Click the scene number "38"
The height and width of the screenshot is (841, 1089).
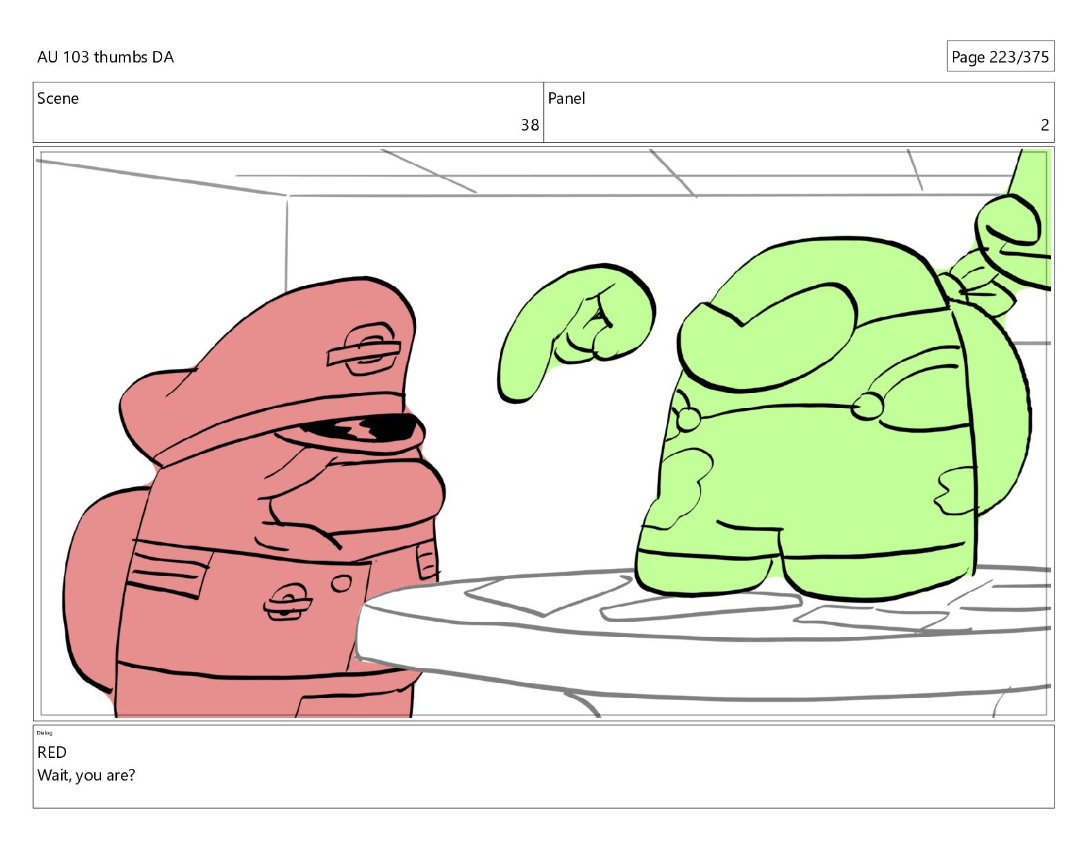[529, 125]
